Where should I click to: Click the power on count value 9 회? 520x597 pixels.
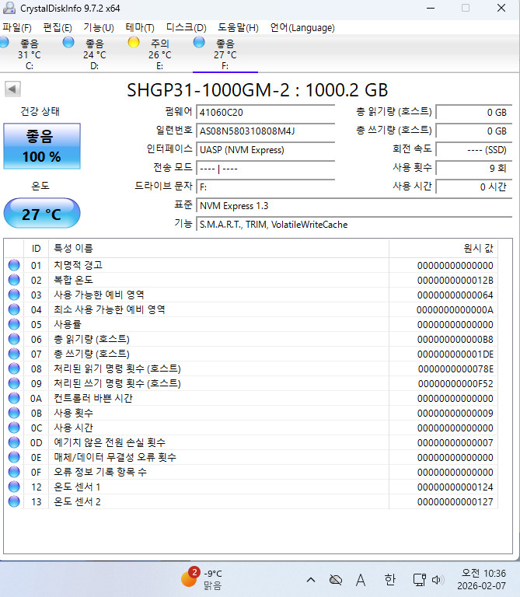coord(474,168)
